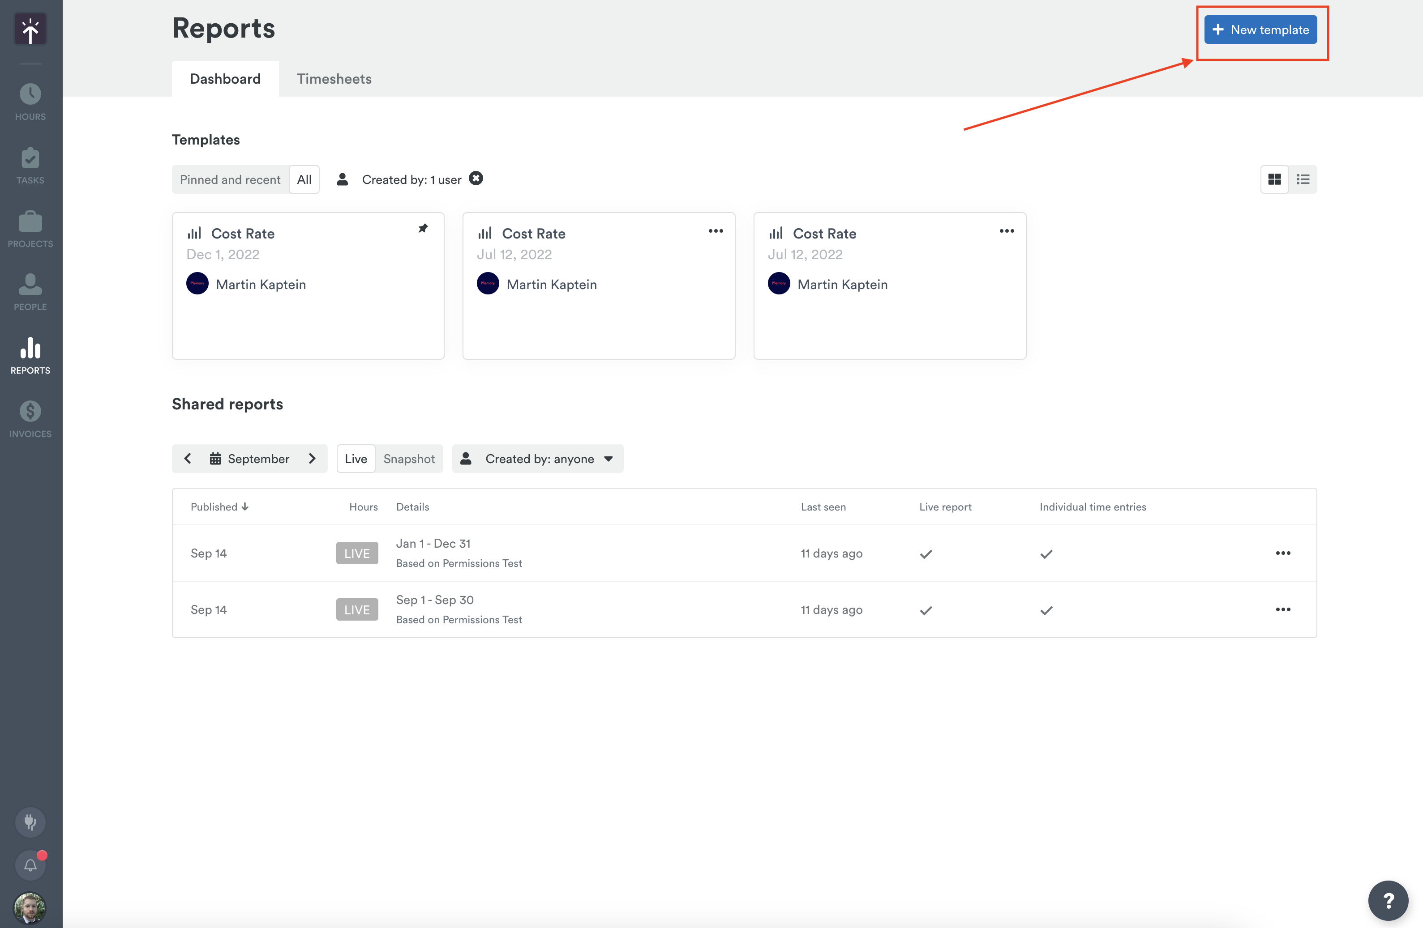The height and width of the screenshot is (928, 1423).
Task: Select the Dashboard tab
Action: [225, 79]
